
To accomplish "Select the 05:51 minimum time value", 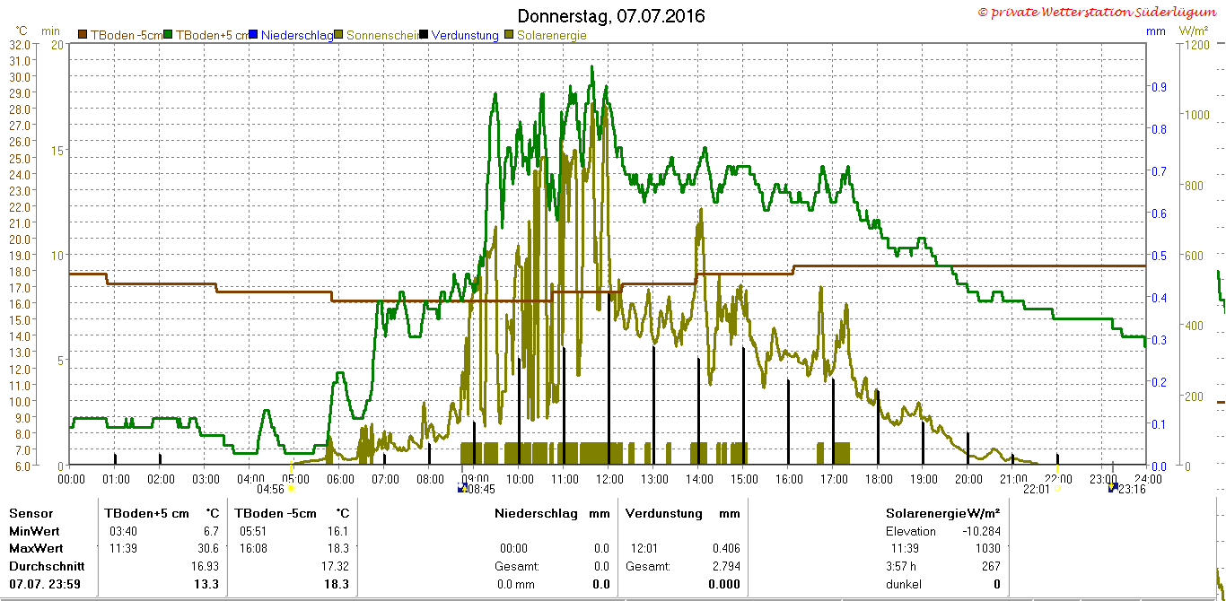I will click(x=254, y=531).
